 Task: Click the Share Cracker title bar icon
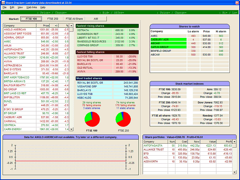coord(3,3)
